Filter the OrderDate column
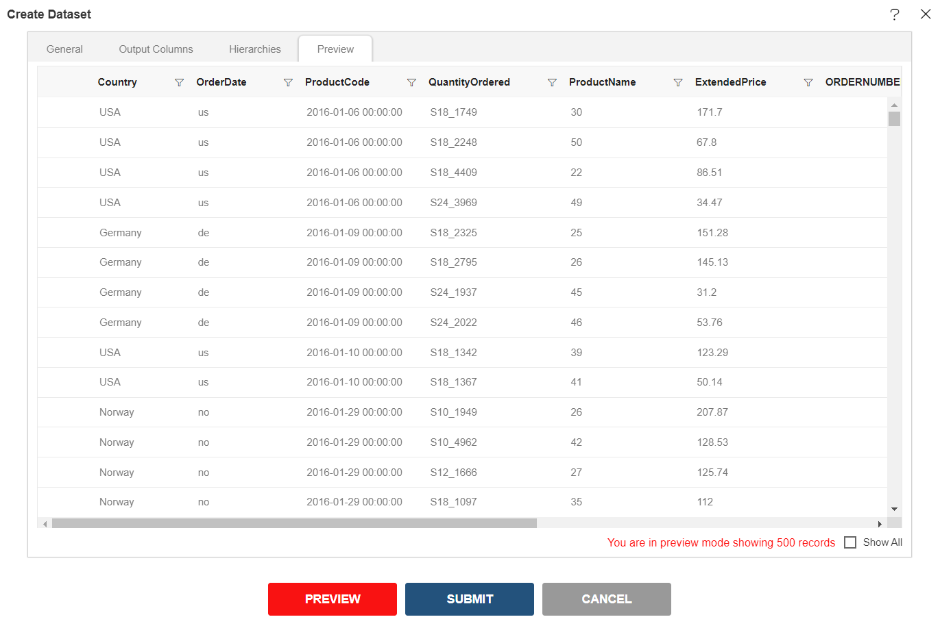This screenshot has height=641, width=940. click(x=289, y=82)
